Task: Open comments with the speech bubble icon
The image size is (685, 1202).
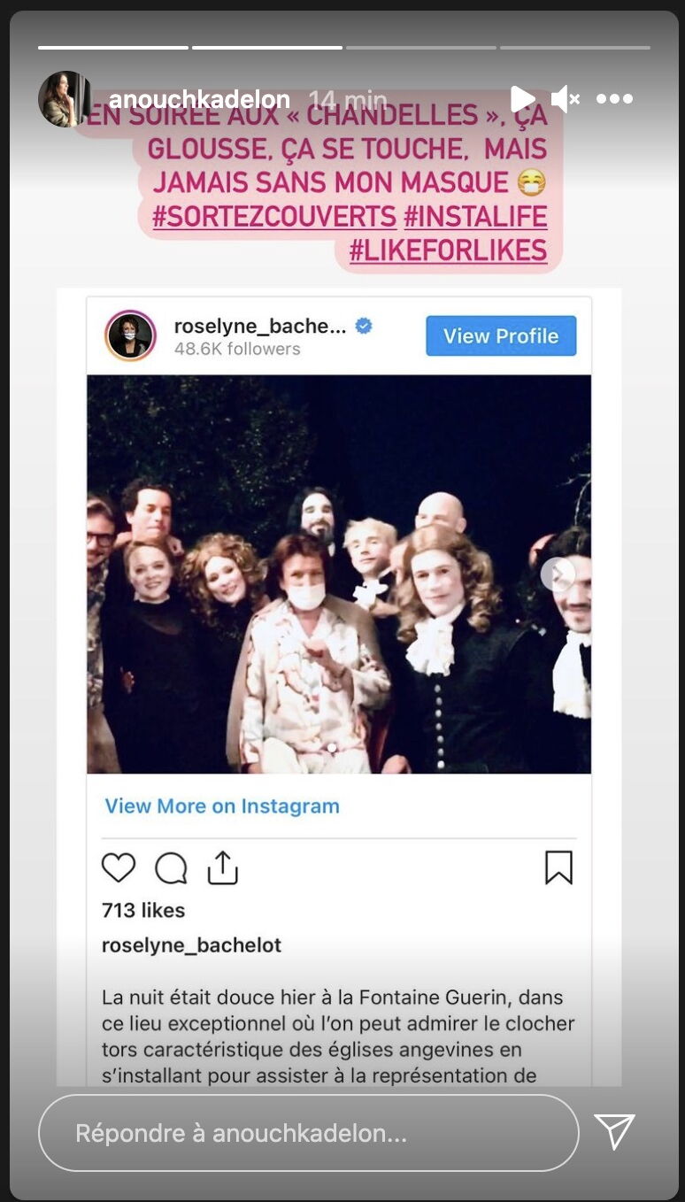Action: click(x=171, y=868)
